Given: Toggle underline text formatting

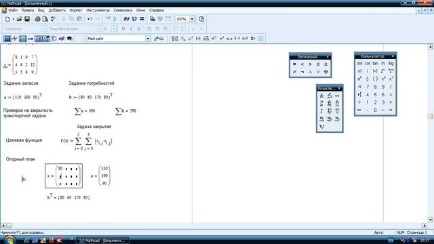Looking at the screenshot, I should [x=138, y=28].
